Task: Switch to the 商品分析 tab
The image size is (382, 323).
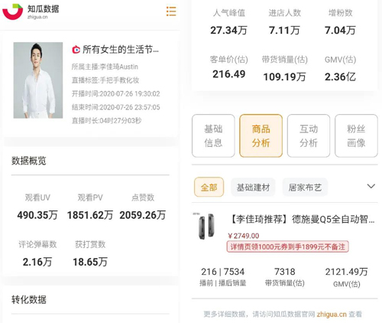Action: (261, 135)
